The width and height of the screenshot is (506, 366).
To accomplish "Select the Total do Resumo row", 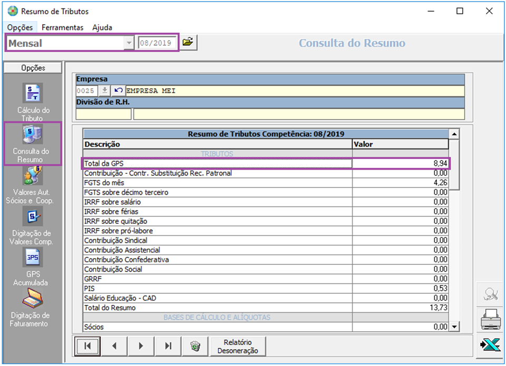I will click(x=266, y=308).
